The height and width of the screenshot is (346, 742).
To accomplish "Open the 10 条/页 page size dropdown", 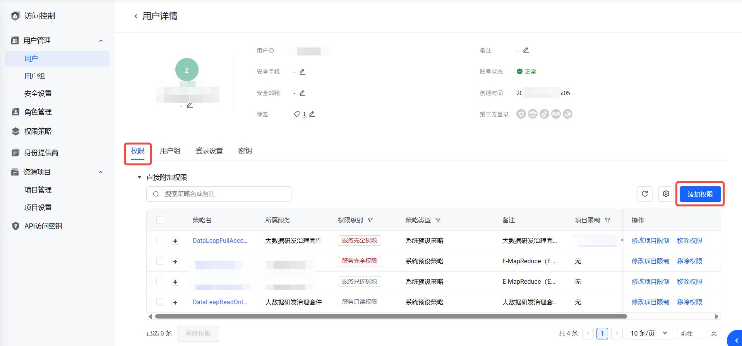I will (x=649, y=333).
